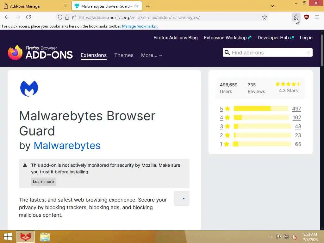Show hidden system tray icons
The height and width of the screenshot is (243, 324).
coord(271,237)
